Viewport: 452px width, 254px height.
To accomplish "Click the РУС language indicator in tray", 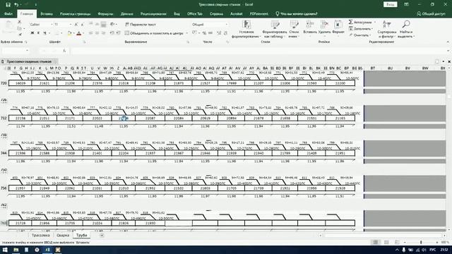I will tap(432, 250).
